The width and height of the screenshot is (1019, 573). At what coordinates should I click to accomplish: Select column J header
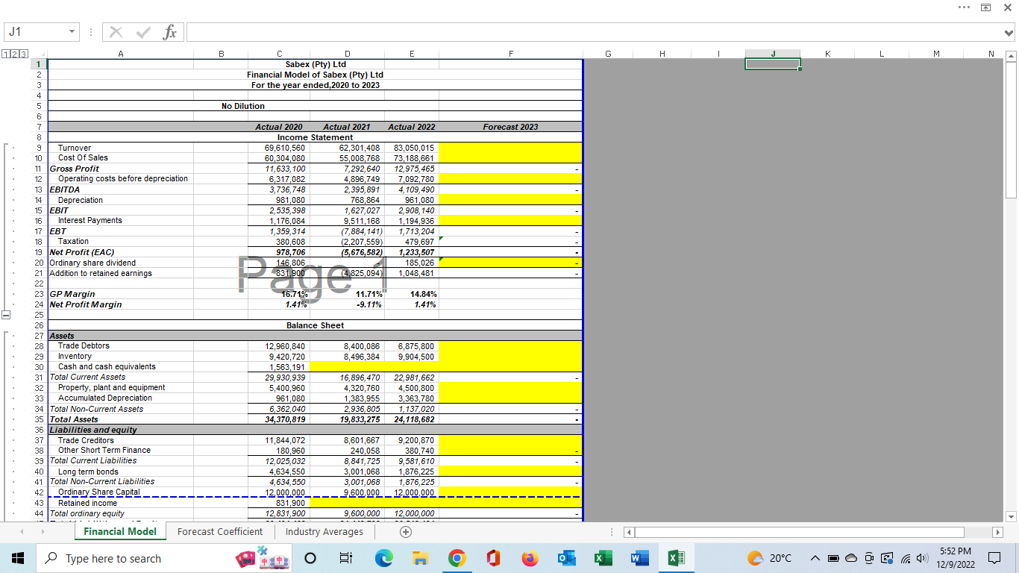[x=773, y=54]
